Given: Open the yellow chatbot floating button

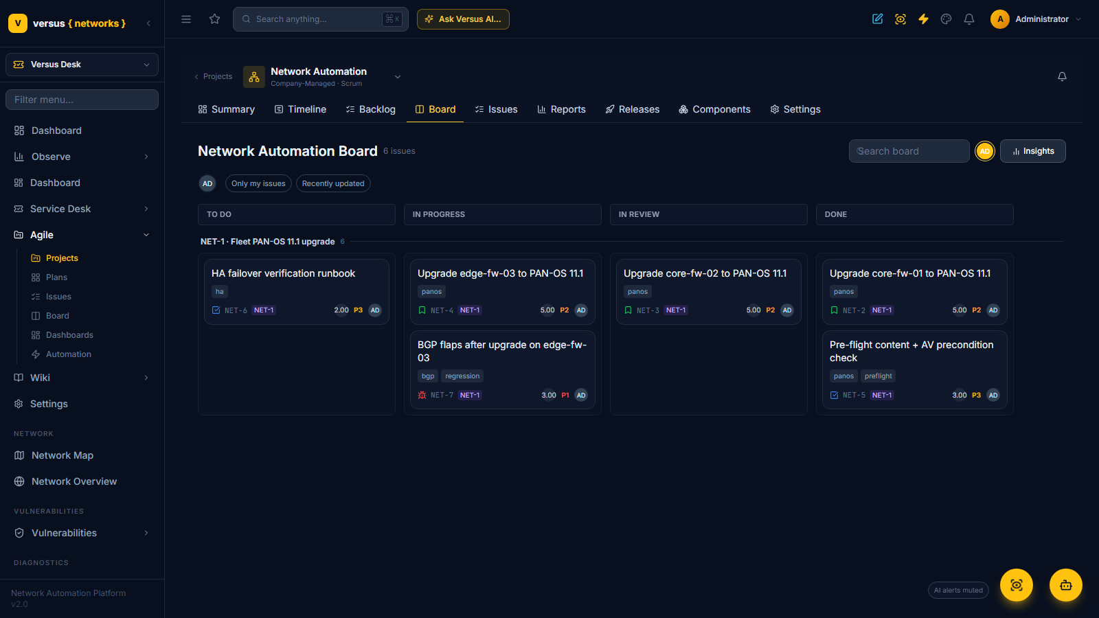Looking at the screenshot, I should (1066, 585).
